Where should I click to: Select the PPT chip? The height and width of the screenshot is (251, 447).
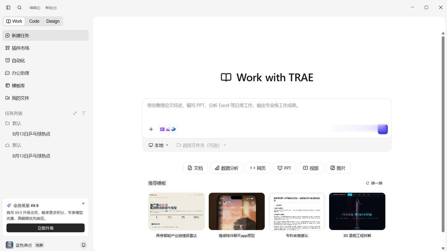pyautogui.click(x=284, y=168)
